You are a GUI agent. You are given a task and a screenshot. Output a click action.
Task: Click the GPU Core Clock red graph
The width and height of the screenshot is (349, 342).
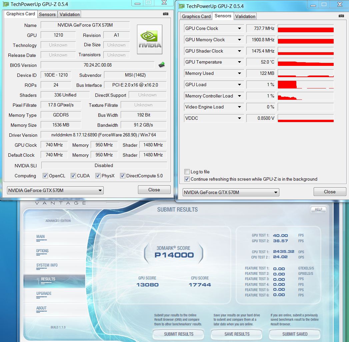pos(306,28)
